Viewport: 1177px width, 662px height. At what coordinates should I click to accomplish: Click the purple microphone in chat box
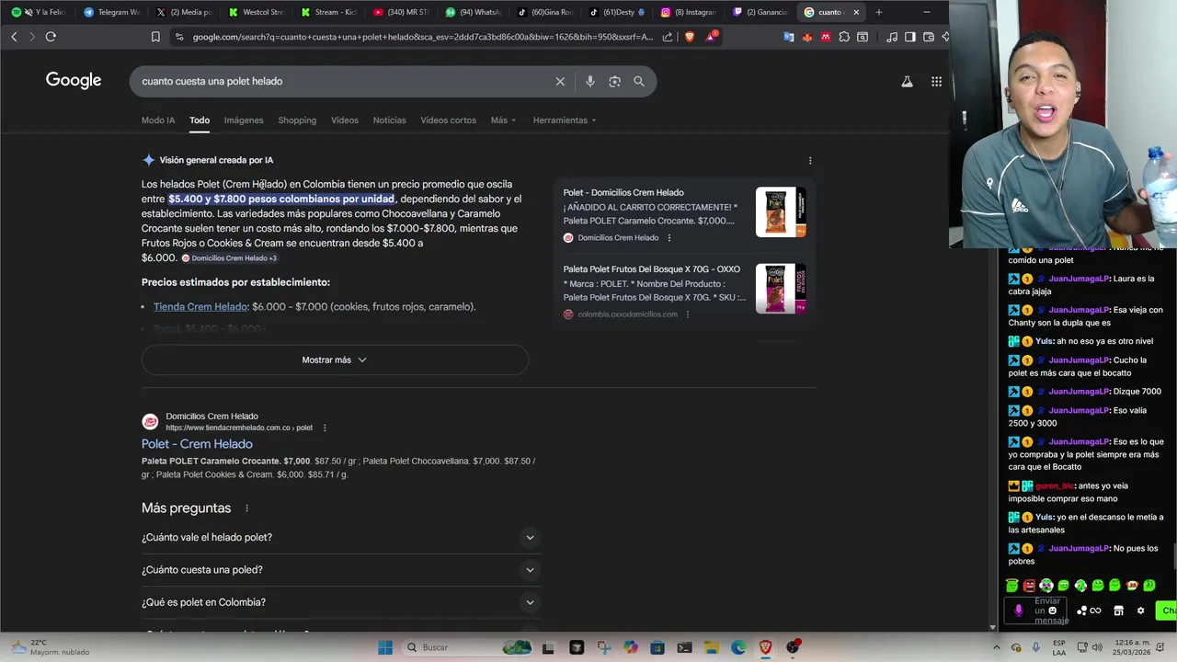point(1018,611)
